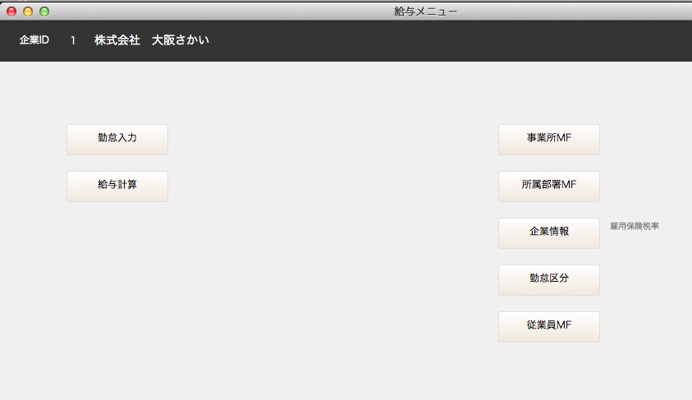Open the 事業所MF master file
Screen dimensions: 692x400
coord(549,139)
